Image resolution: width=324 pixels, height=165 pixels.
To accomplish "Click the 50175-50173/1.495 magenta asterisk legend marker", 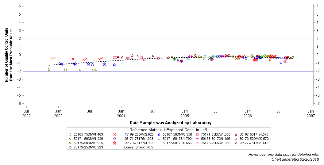I will [x=197, y=139].
